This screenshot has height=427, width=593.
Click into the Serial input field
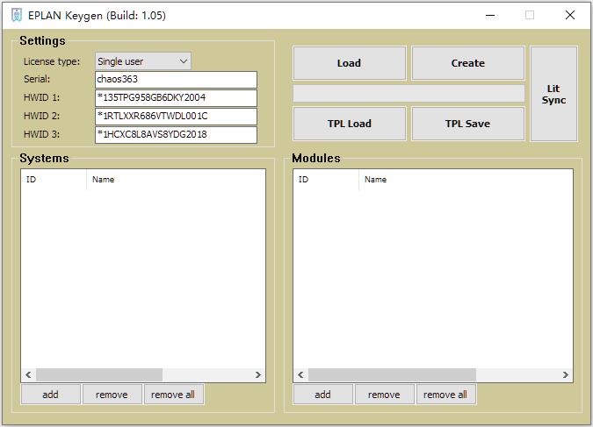[176, 80]
